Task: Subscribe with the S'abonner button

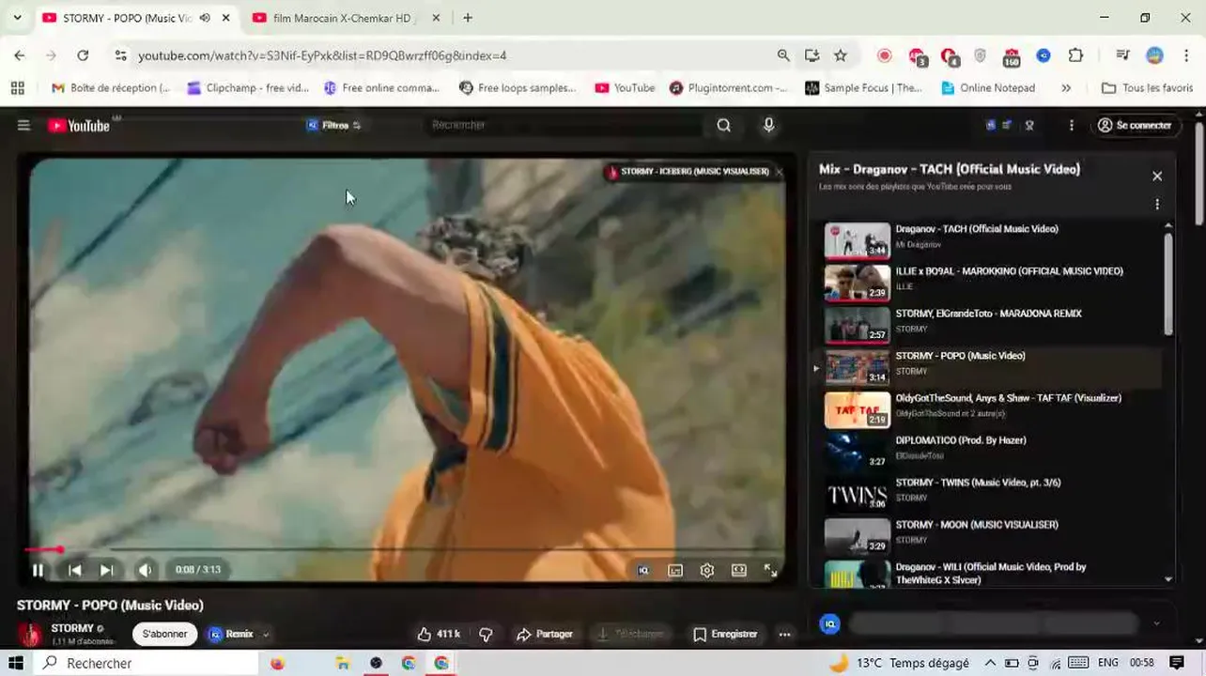Action: tap(164, 635)
